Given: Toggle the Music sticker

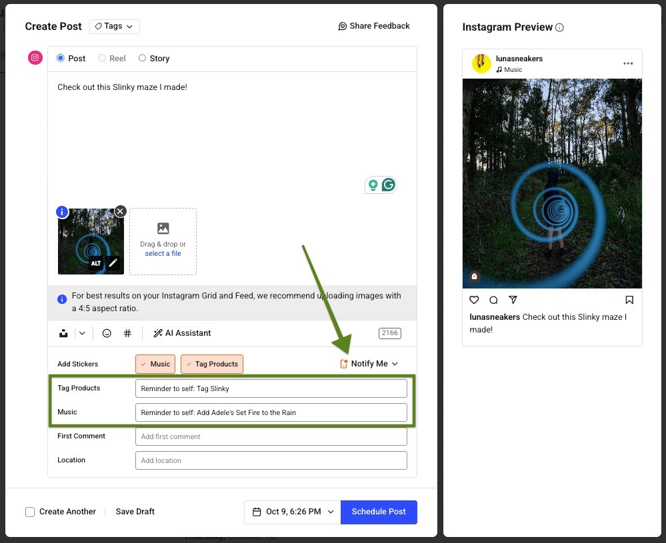Looking at the screenshot, I should (x=155, y=364).
